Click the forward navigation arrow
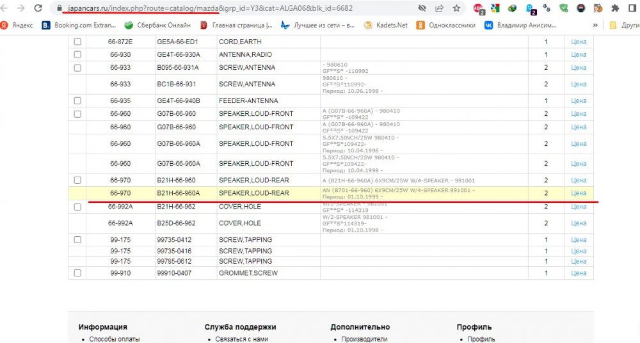The image size is (640, 343). 21,9
